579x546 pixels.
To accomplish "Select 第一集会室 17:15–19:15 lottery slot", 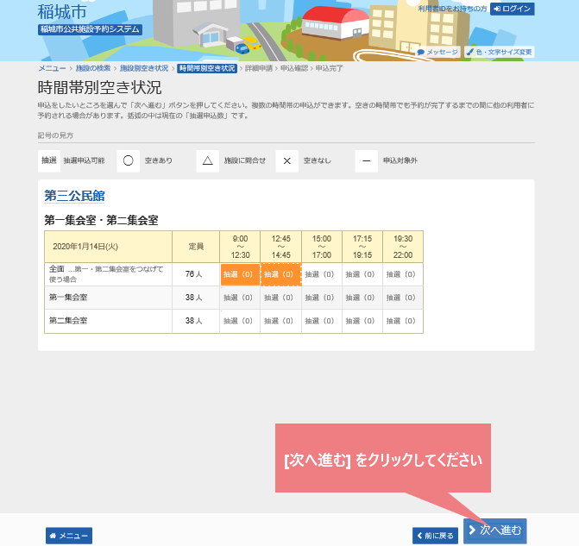I will 362,298.
